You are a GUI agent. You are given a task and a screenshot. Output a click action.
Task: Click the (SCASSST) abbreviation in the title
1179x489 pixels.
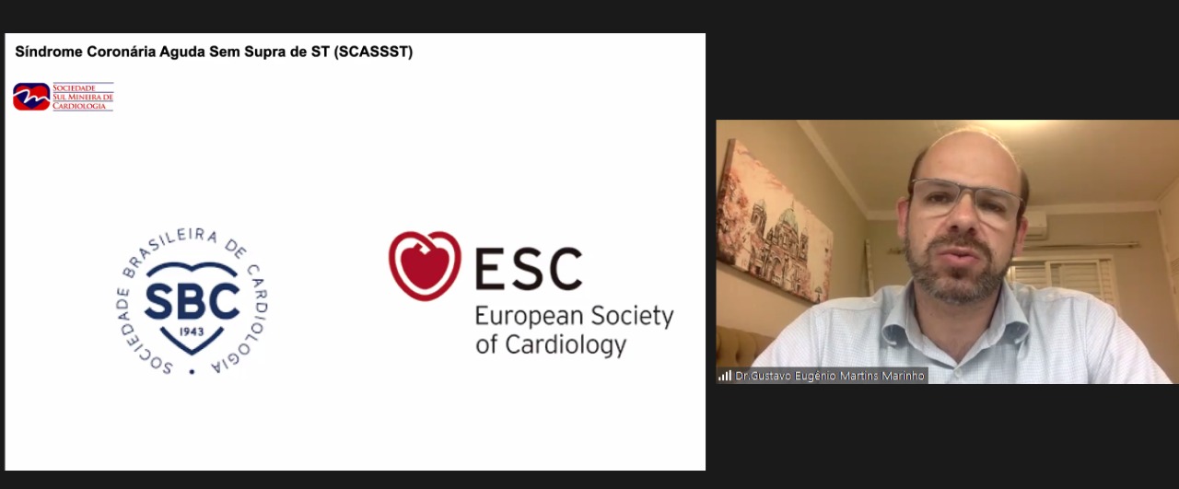[x=374, y=52]
